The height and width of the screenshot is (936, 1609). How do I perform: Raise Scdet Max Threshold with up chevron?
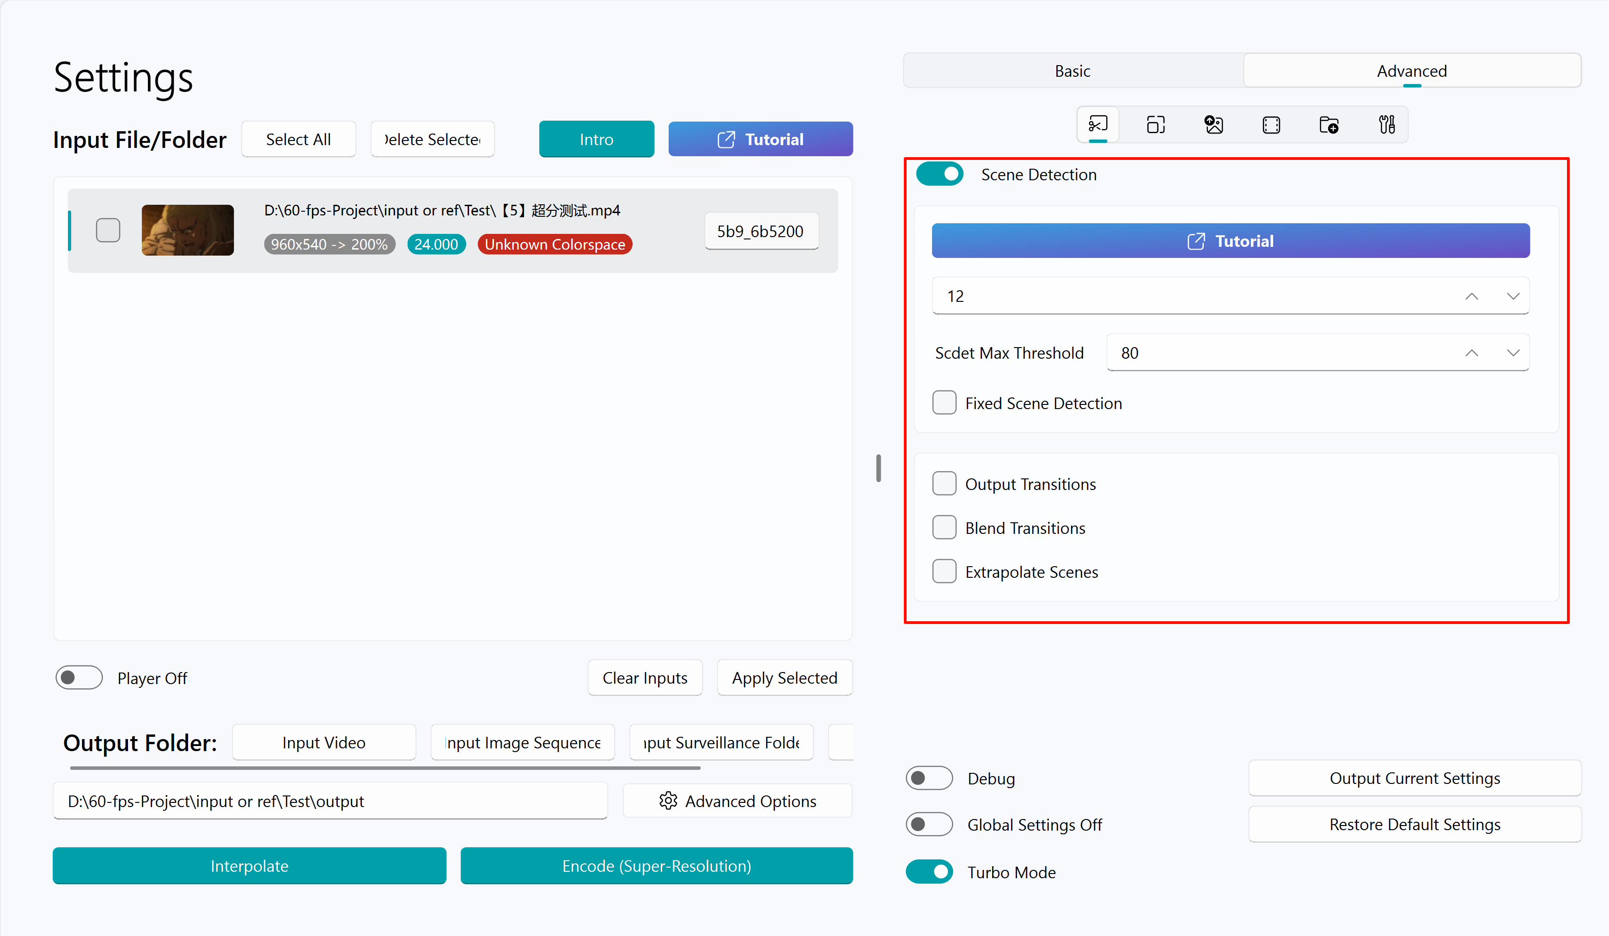[1472, 353]
